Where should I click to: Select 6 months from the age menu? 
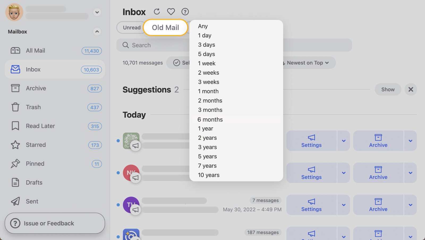click(x=210, y=119)
